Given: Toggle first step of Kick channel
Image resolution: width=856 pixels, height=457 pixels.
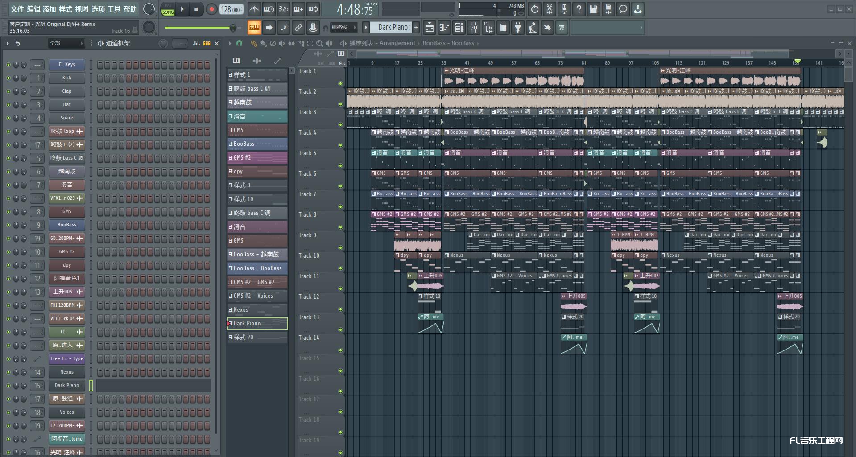Looking at the screenshot, I should 100,78.
